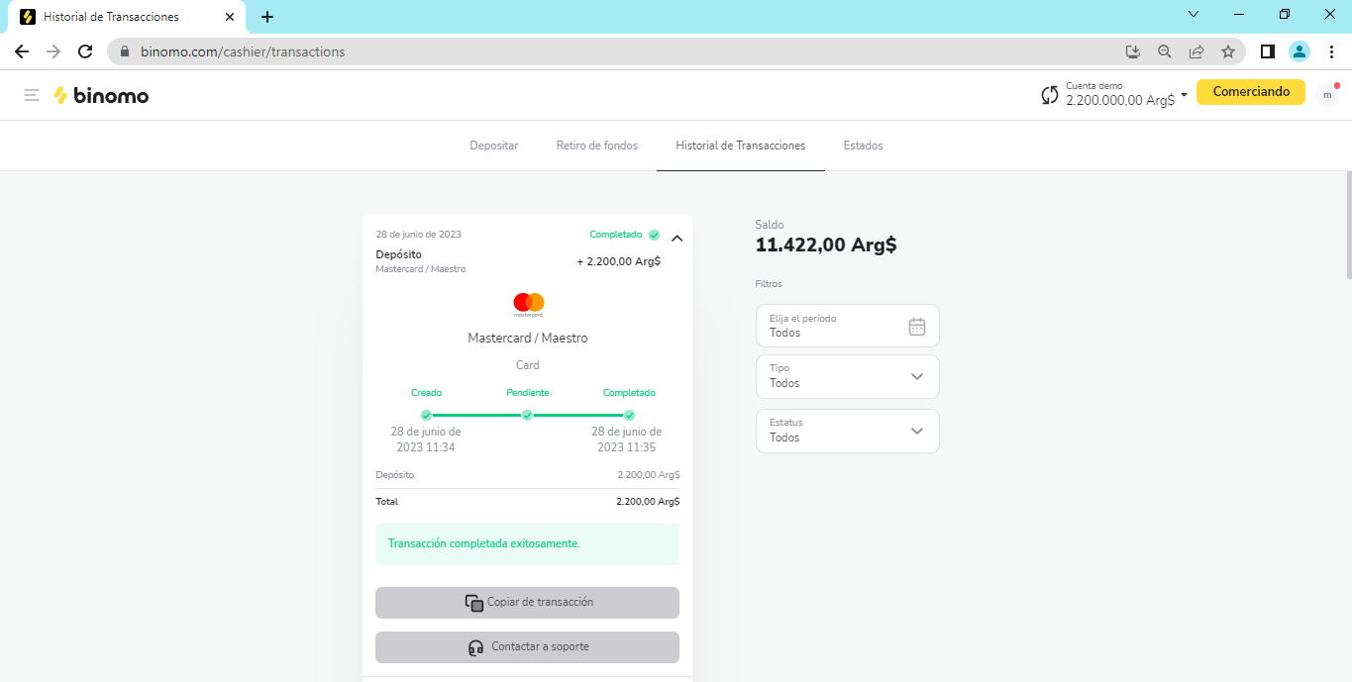Go forward in browser history
Image resolution: width=1352 pixels, height=682 pixels.
pos(53,51)
